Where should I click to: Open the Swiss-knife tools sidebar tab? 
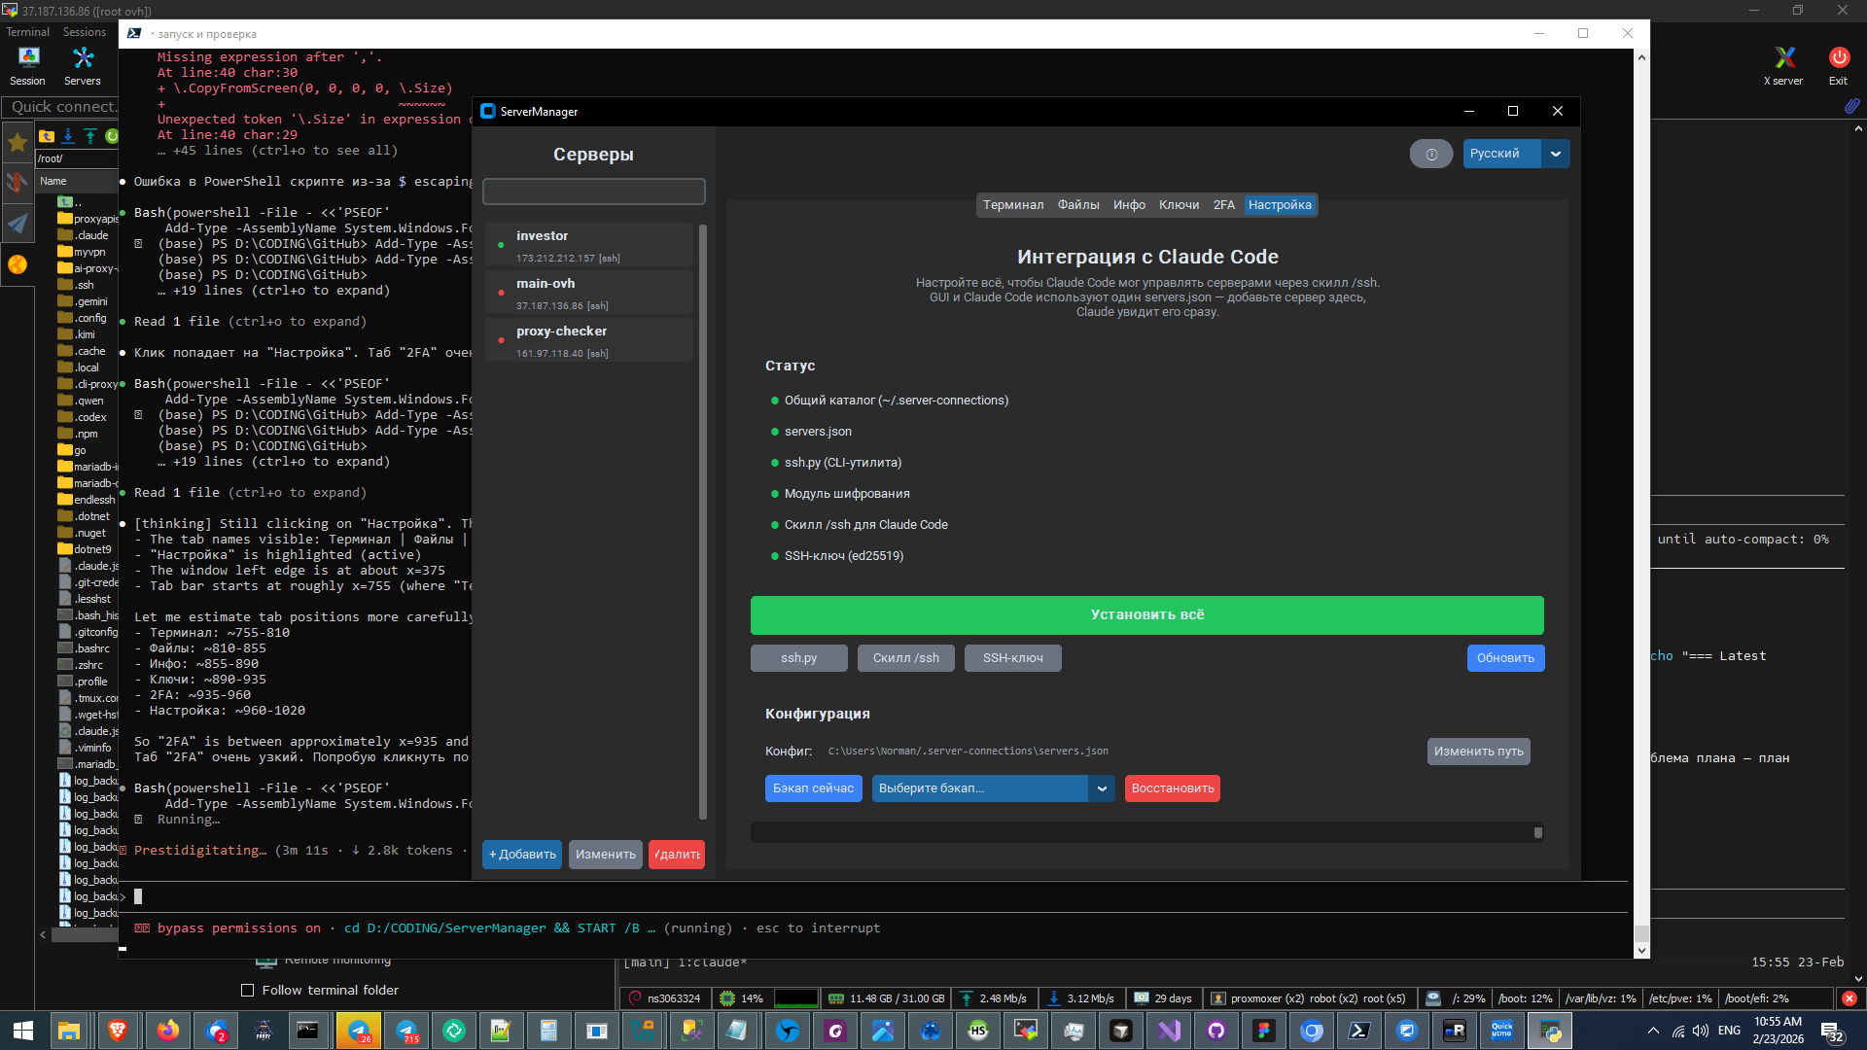18,182
